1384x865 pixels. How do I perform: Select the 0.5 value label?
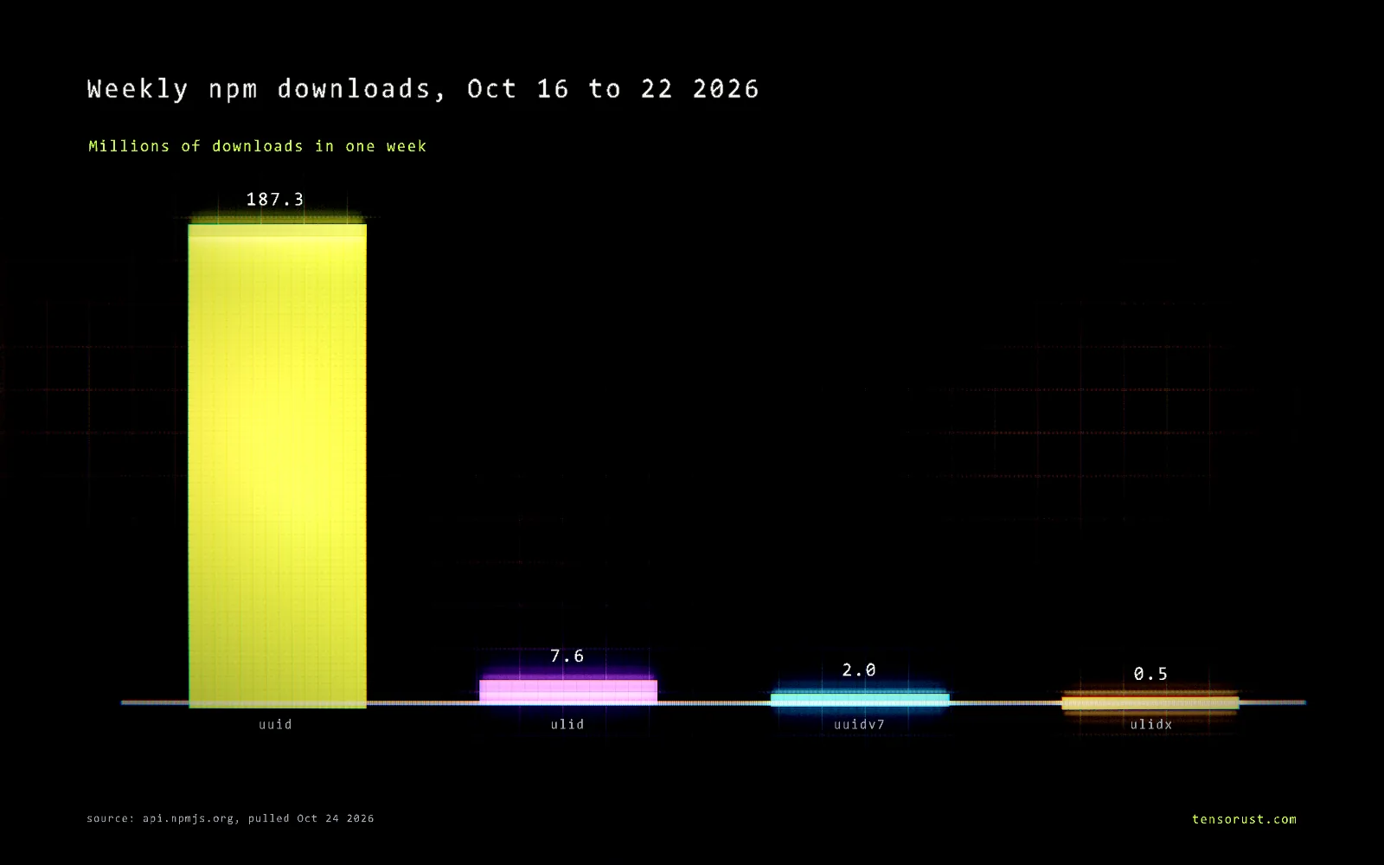coord(1150,674)
